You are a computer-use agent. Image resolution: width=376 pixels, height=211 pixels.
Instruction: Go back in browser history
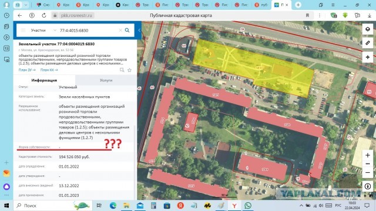pyautogui.click(x=19, y=15)
